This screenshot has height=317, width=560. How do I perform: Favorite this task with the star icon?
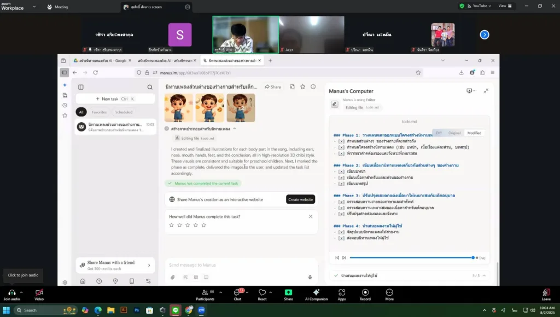point(302,87)
